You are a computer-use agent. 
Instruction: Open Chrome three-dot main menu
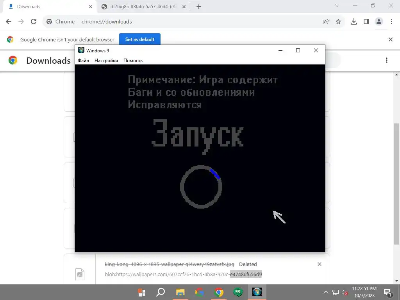tap(391, 22)
